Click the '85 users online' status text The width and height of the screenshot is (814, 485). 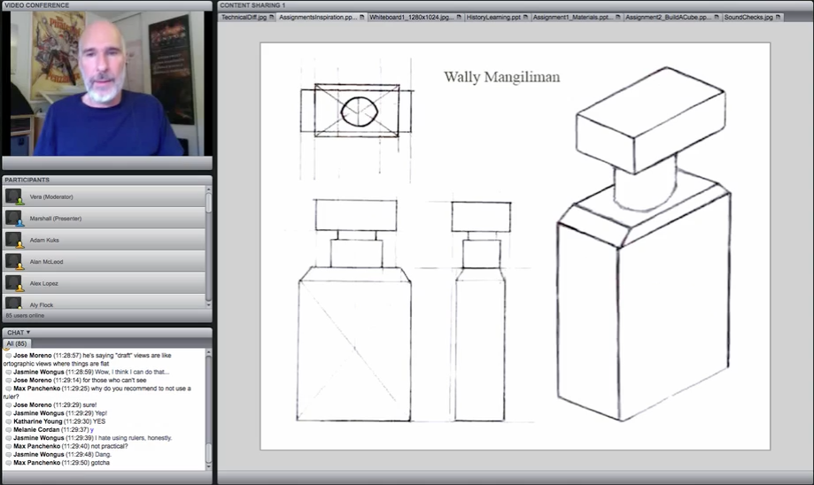tap(25, 315)
